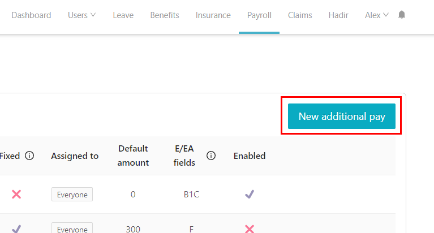
Task: Click the info icon beside Fixed
Action: (x=29, y=156)
